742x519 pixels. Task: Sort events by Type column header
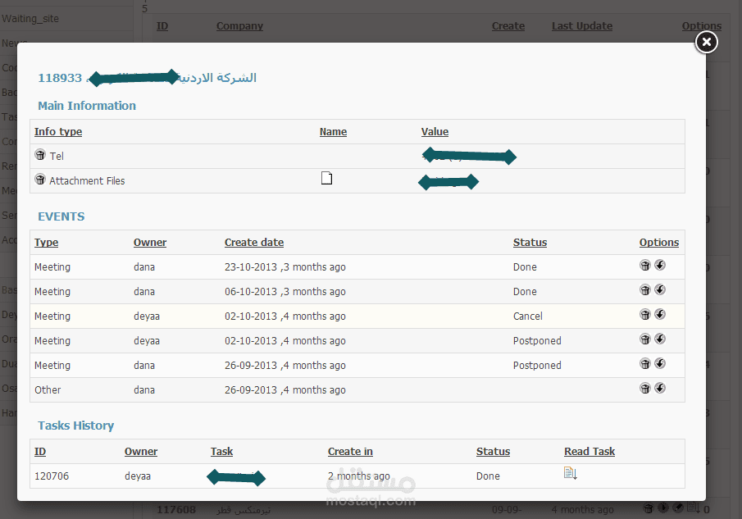pyautogui.click(x=47, y=242)
